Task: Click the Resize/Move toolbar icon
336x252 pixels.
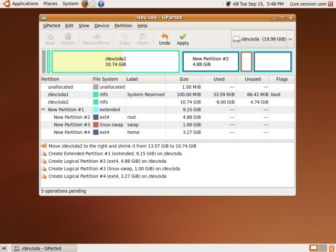Action: click(x=96, y=37)
